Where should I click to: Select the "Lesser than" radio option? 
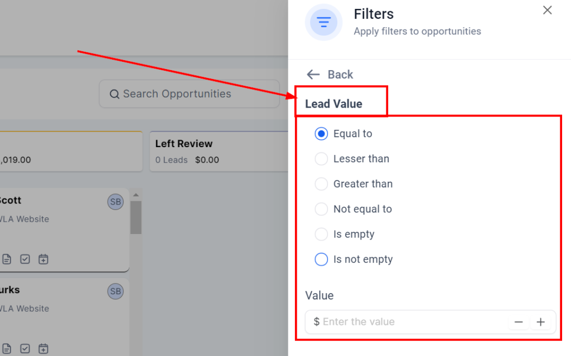click(x=321, y=159)
